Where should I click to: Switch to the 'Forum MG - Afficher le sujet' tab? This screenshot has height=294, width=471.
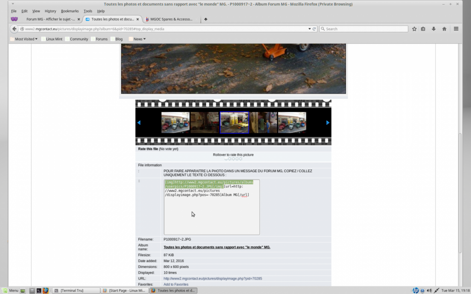coord(51,19)
